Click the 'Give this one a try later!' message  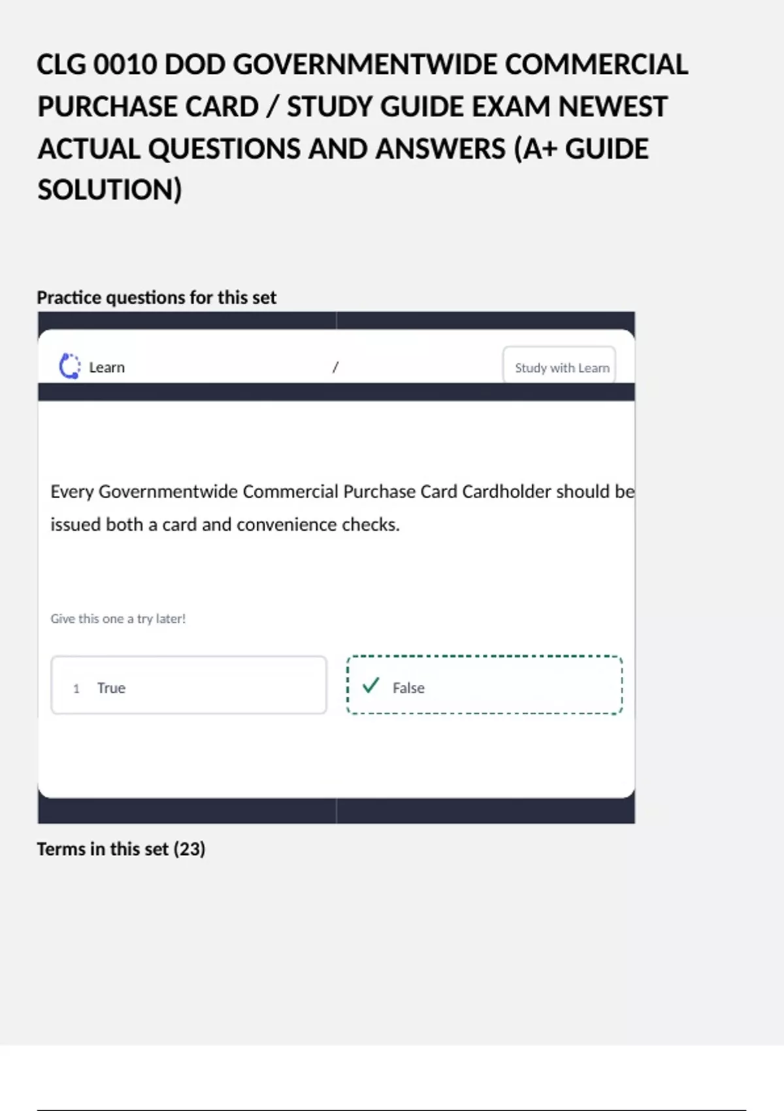[118, 618]
